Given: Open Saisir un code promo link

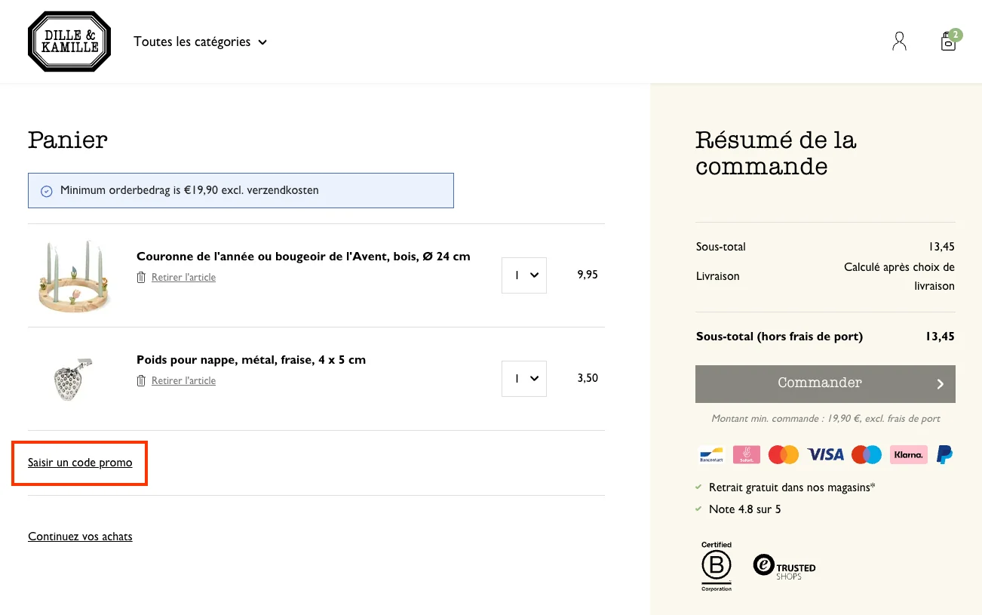Looking at the screenshot, I should (x=80, y=463).
